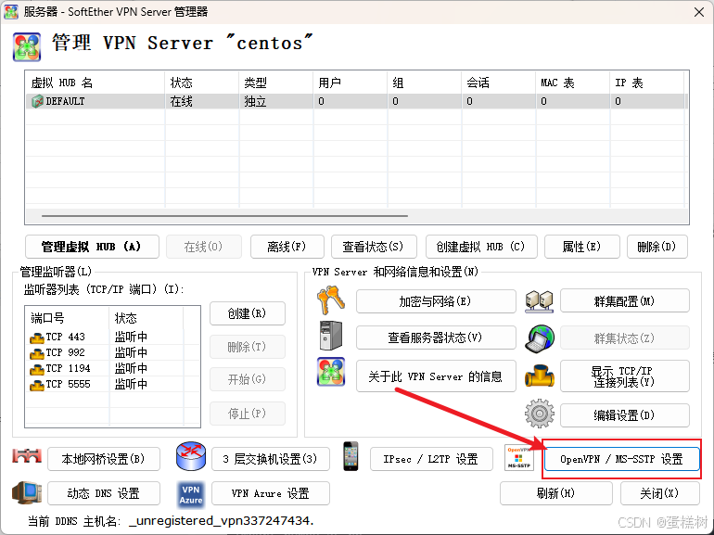Open 群集配置(M) button
Image resolution: width=714 pixels, height=535 pixels.
pyautogui.click(x=625, y=301)
